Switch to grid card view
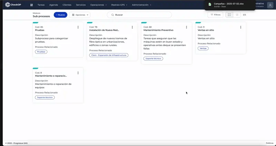Screen dimensions: 276x146 (x=229, y=15)
